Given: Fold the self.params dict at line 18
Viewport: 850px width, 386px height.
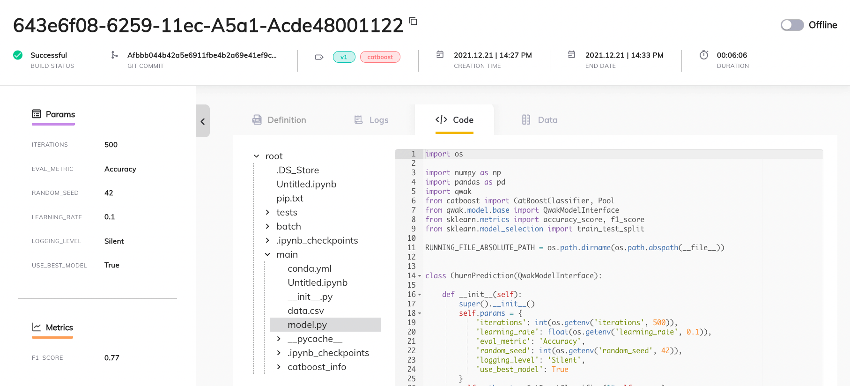Looking at the screenshot, I should coord(420,313).
